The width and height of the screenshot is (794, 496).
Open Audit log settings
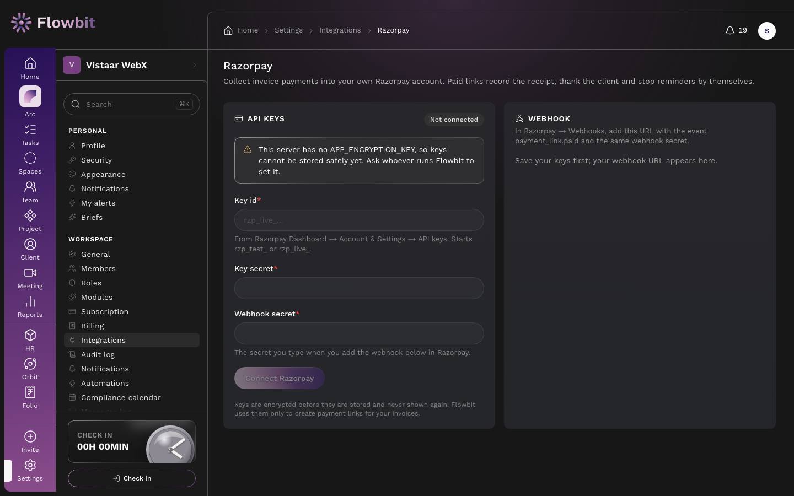(132, 354)
